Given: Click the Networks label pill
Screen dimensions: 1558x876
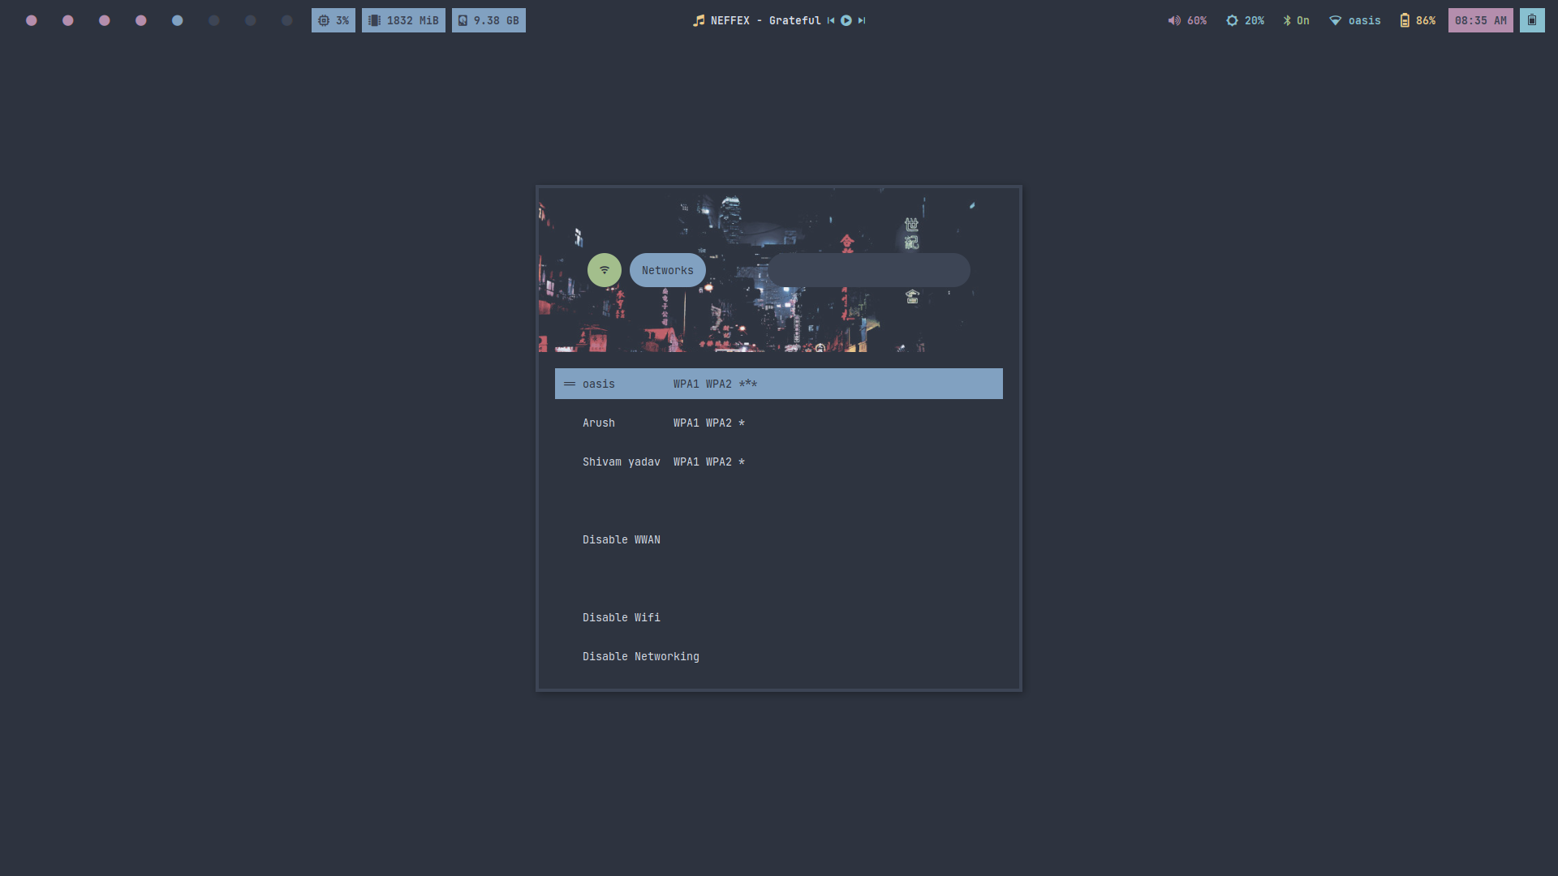Looking at the screenshot, I should [667, 270].
